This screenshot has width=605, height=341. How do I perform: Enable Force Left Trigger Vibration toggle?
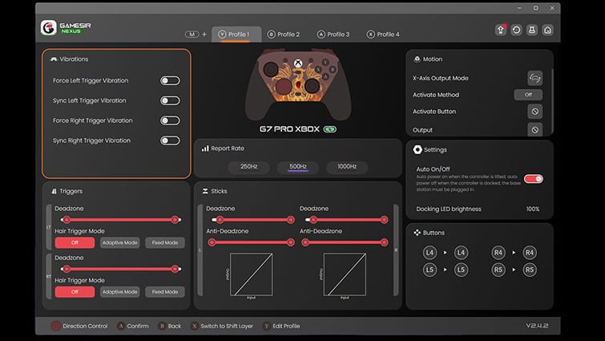(x=170, y=81)
